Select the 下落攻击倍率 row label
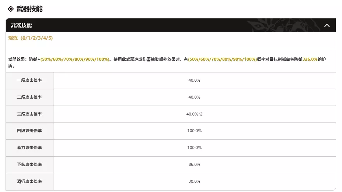Image resolution: width=342 pixels, height=192 pixels. [x=29, y=164]
